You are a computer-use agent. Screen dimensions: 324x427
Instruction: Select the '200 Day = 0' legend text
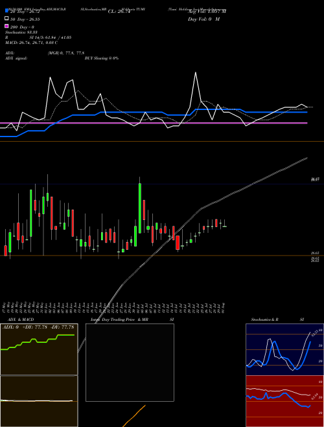pyautogui.click(x=22, y=27)
